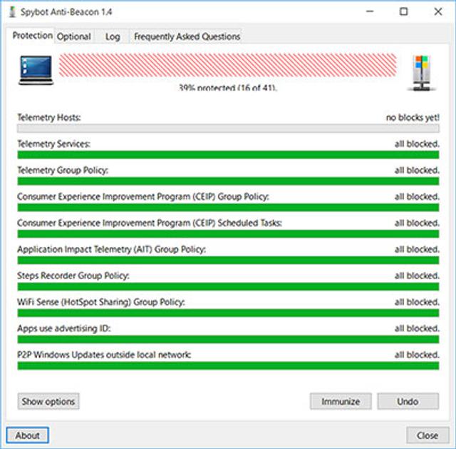Click the 'Telemetry Hosts:' label

49,117
